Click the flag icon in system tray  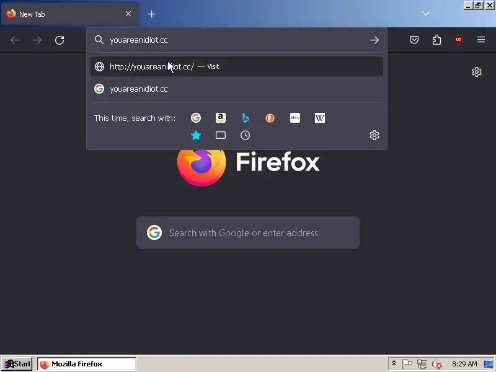click(407, 364)
